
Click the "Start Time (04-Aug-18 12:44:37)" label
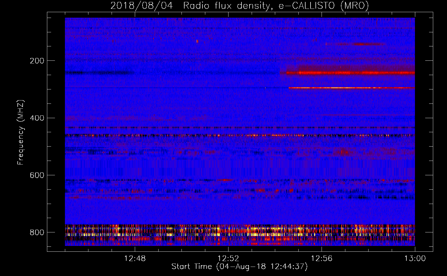coord(240,267)
